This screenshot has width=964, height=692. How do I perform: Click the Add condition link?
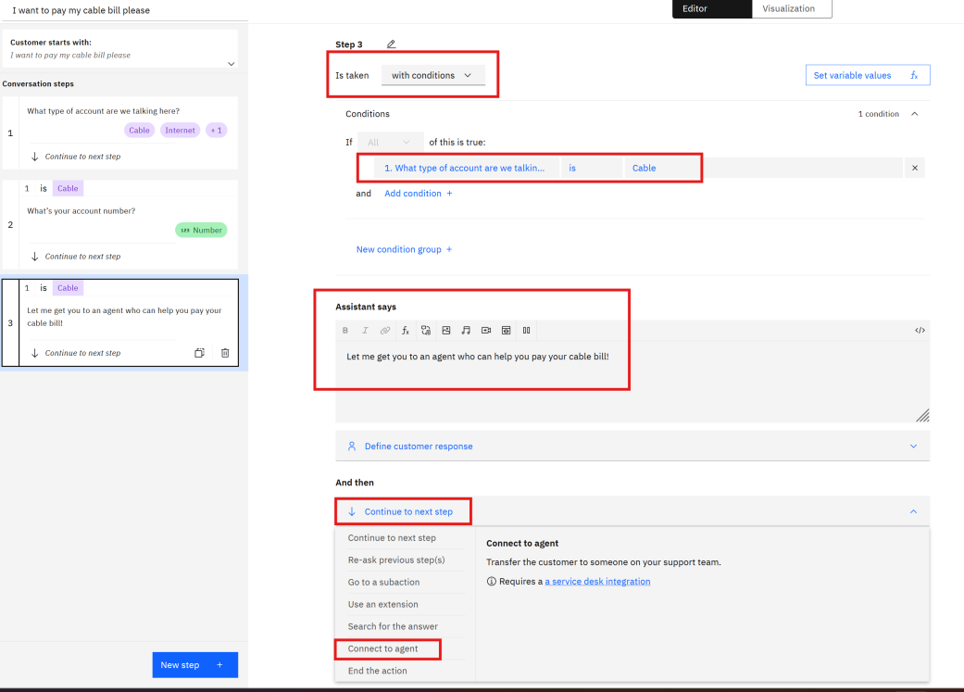click(419, 193)
